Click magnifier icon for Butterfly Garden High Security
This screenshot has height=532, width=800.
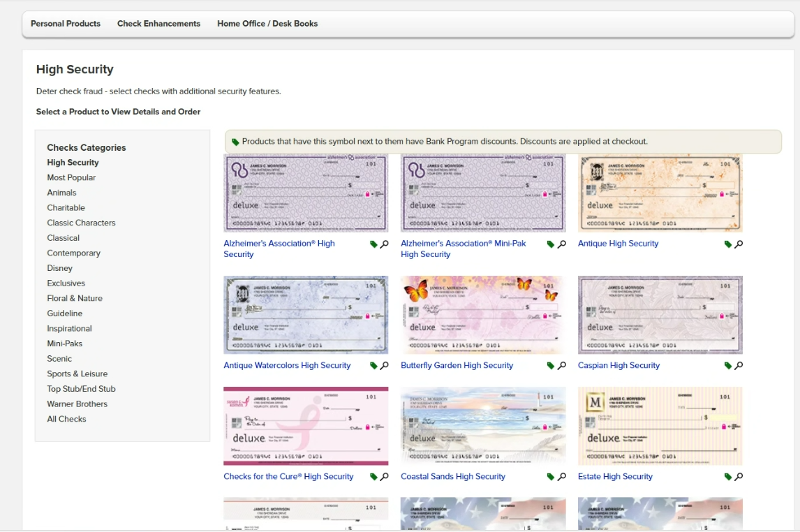561,366
